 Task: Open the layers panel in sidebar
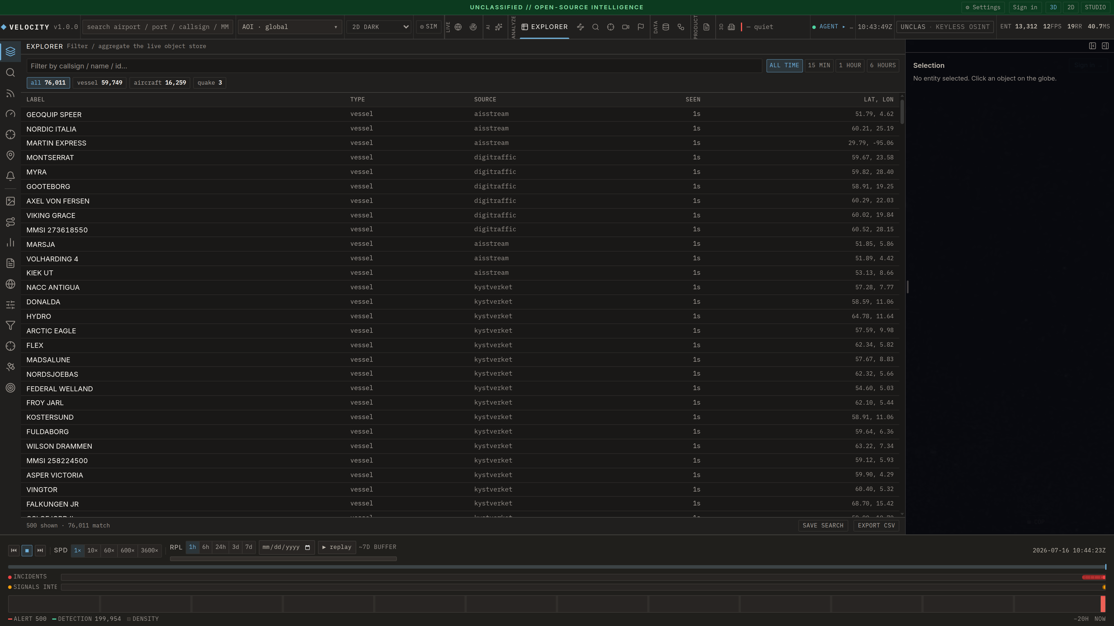[x=10, y=51]
